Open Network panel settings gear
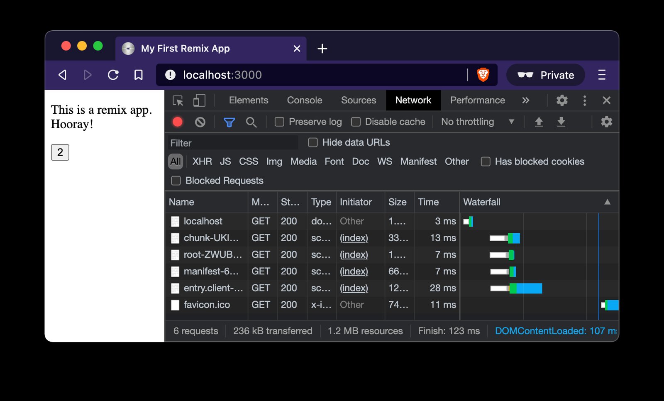The image size is (664, 401). tap(606, 122)
